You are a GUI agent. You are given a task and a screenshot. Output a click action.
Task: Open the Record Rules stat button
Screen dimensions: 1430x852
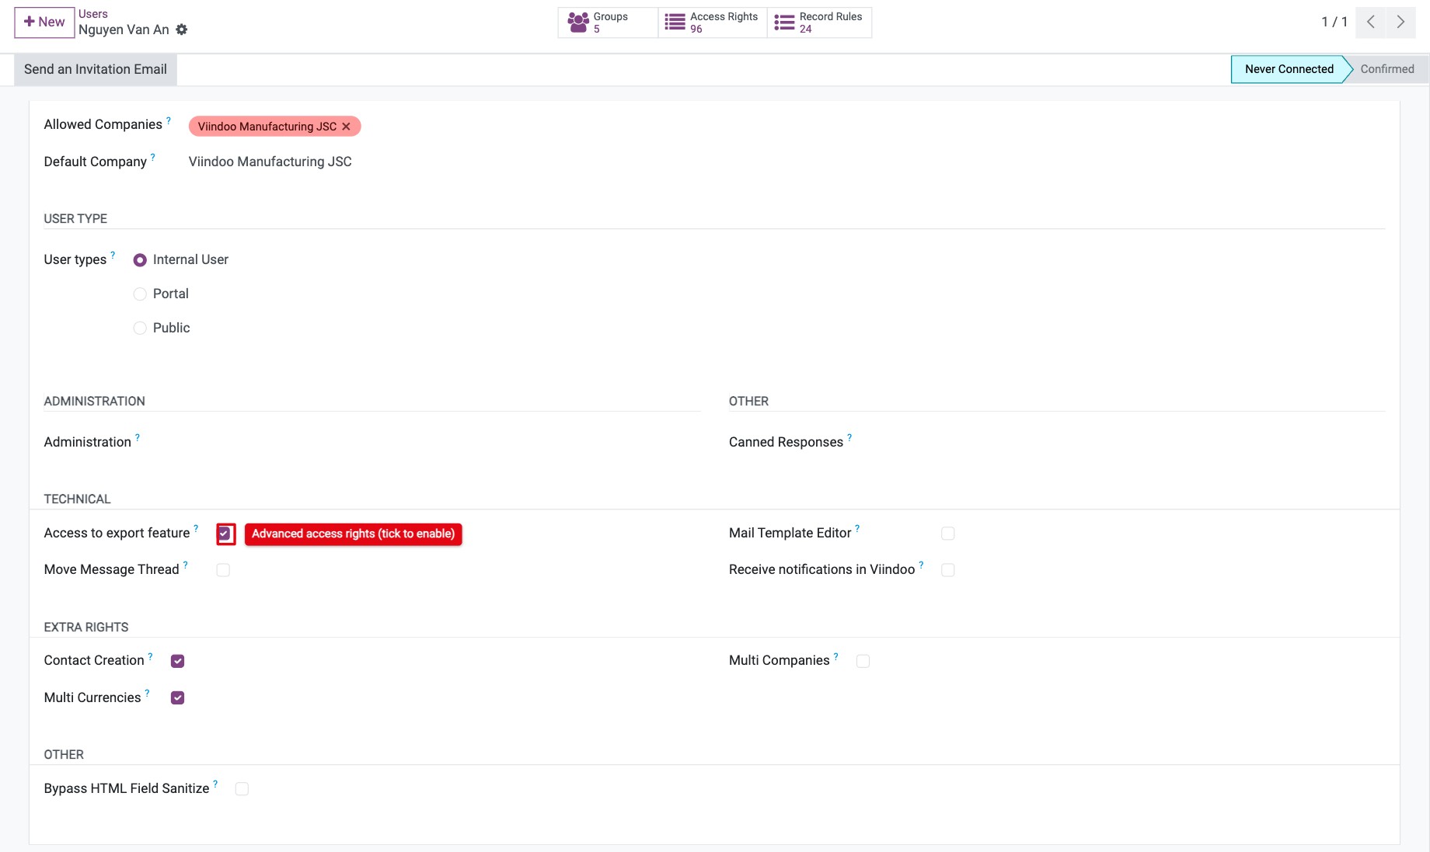point(819,23)
